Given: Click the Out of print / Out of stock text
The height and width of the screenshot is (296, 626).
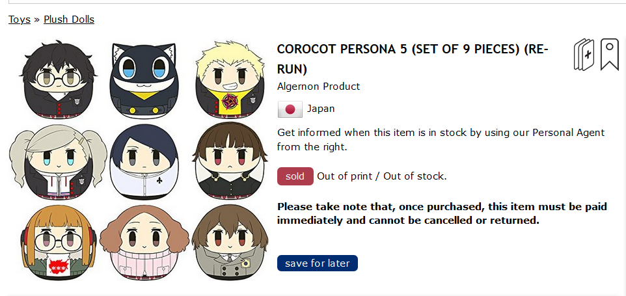Looking at the screenshot, I should coord(382,176).
